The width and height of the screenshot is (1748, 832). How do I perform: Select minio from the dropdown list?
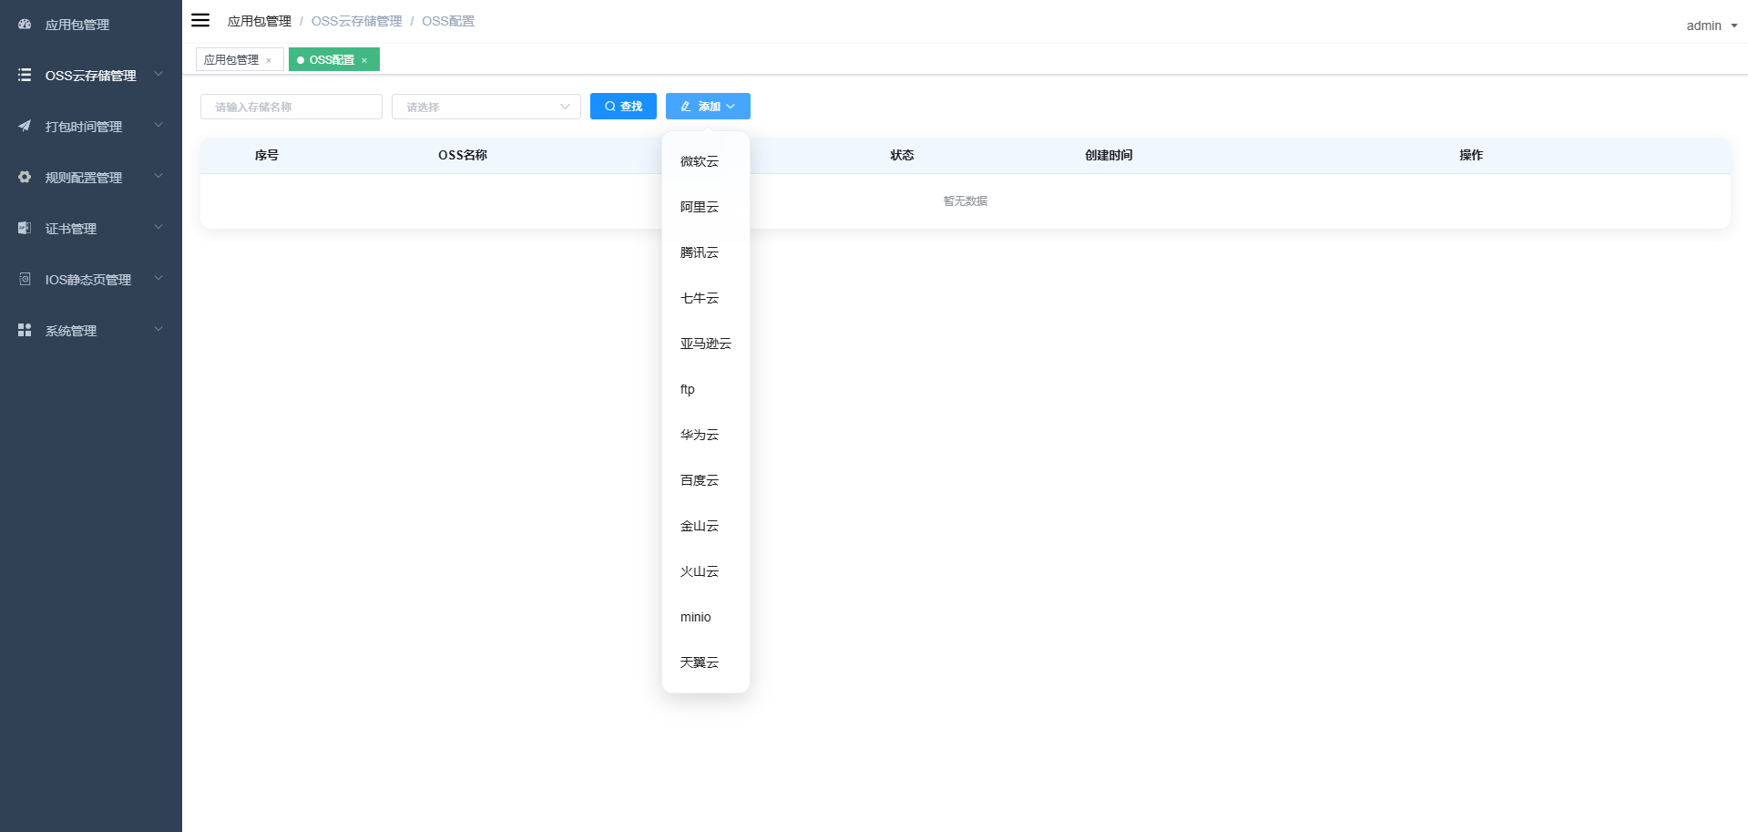coord(694,617)
